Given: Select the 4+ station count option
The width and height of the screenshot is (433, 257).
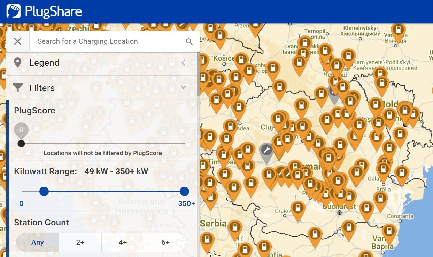Looking at the screenshot, I should click(x=123, y=242).
